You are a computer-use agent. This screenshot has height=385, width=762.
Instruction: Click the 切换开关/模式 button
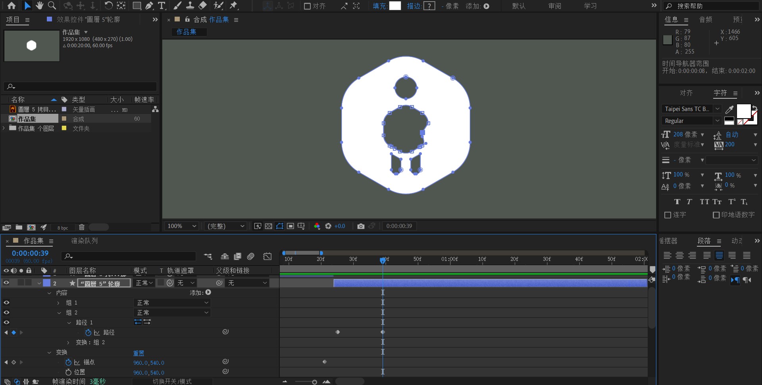(x=172, y=381)
